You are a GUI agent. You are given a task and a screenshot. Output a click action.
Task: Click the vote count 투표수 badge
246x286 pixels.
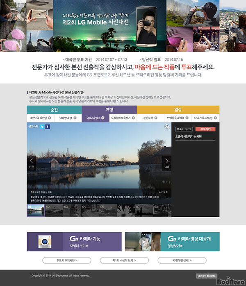point(184,129)
